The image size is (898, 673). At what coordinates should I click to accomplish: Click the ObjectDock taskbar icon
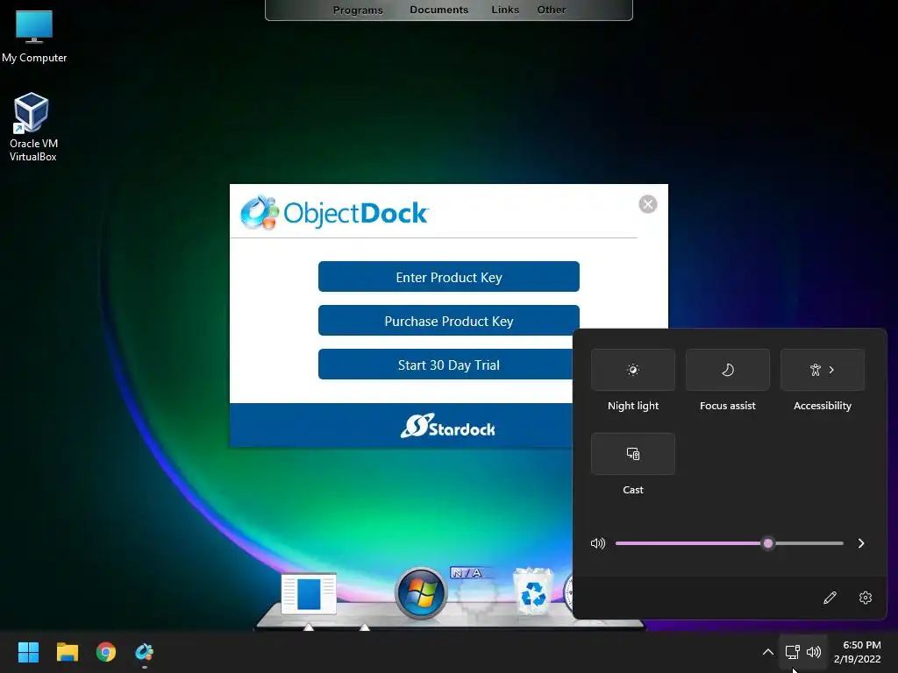coord(145,652)
